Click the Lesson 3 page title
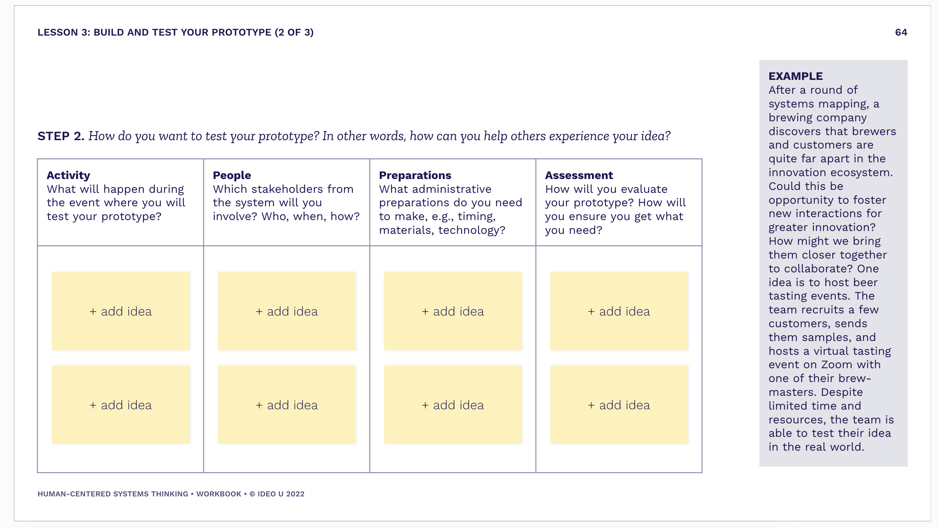The width and height of the screenshot is (939, 528). click(175, 32)
